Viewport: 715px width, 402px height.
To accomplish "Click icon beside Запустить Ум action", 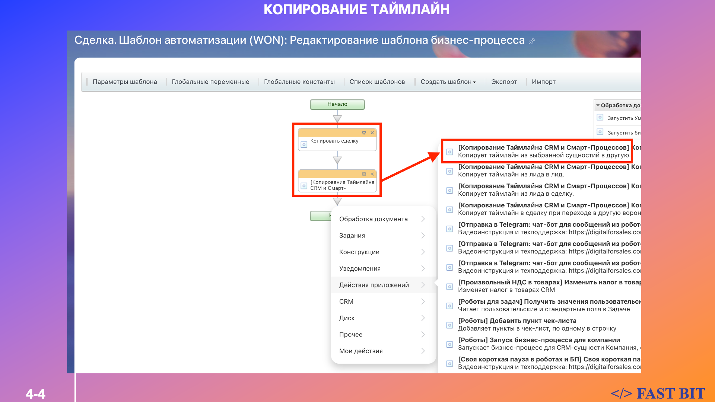I will (x=600, y=118).
